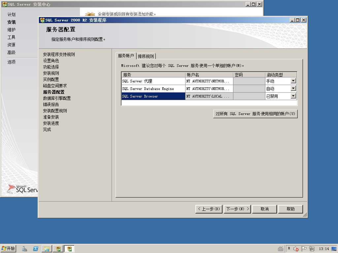
Task: Select 高级 in Installation Center sidebar
Action: [12, 52]
